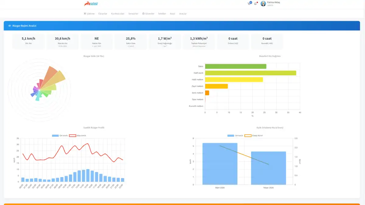The height and width of the screenshot is (205, 365).
Task: Click the Mart 2026 monthly bar
Action: (220, 164)
